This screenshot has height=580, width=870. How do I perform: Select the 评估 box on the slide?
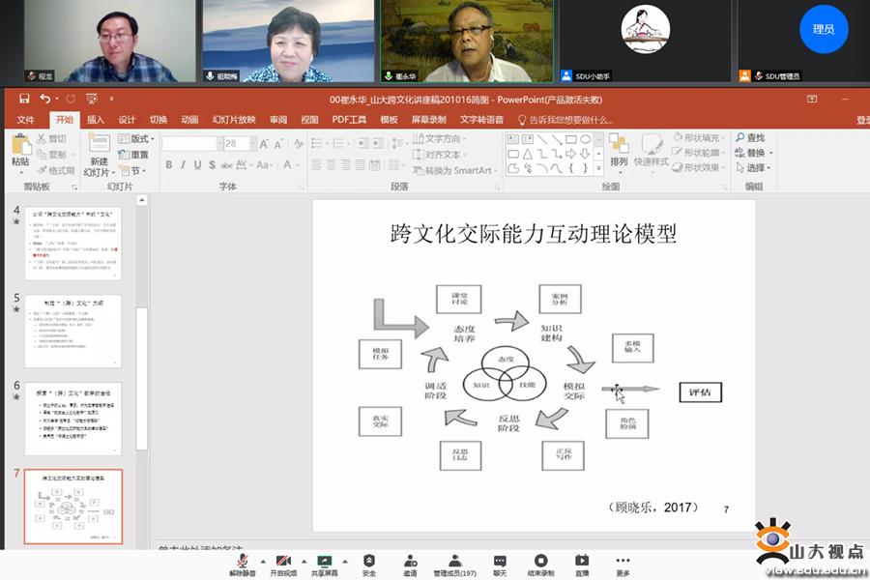(700, 392)
